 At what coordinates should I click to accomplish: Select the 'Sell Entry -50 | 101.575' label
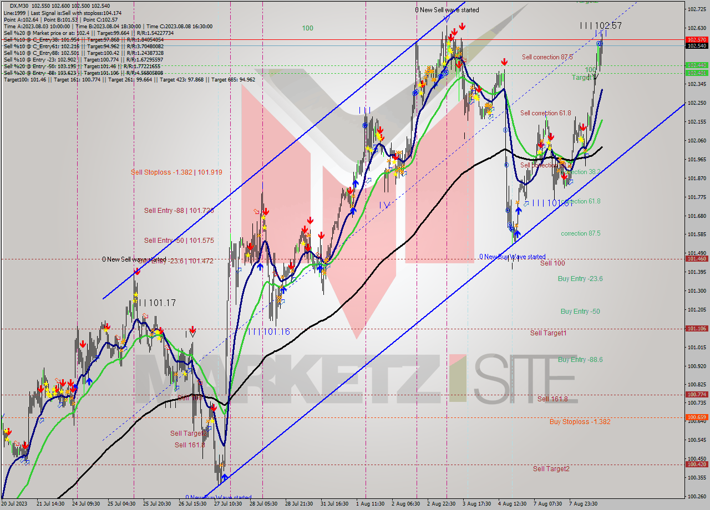tap(179, 241)
